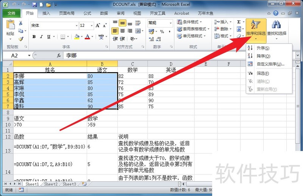The width and height of the screenshot is (303, 196).
Task: Switch to the 页面布局 tab
Action: 67,13
